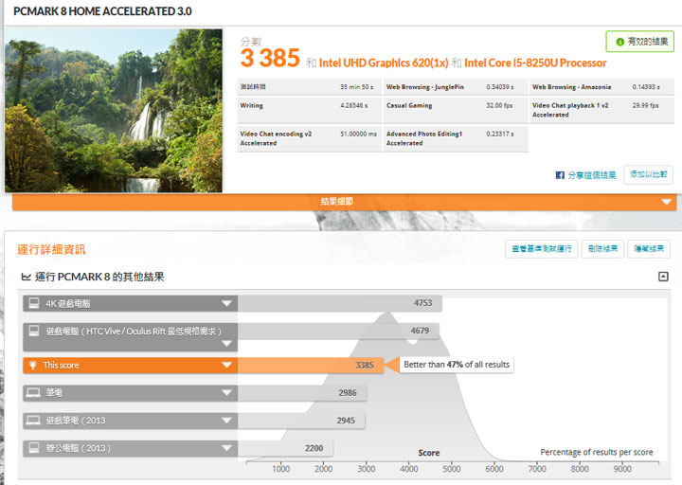Expand the This score row arrow
This screenshot has width=682, height=485.
point(226,365)
